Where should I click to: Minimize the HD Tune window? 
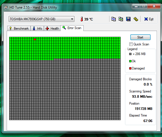pyautogui.click(x=136, y=6)
